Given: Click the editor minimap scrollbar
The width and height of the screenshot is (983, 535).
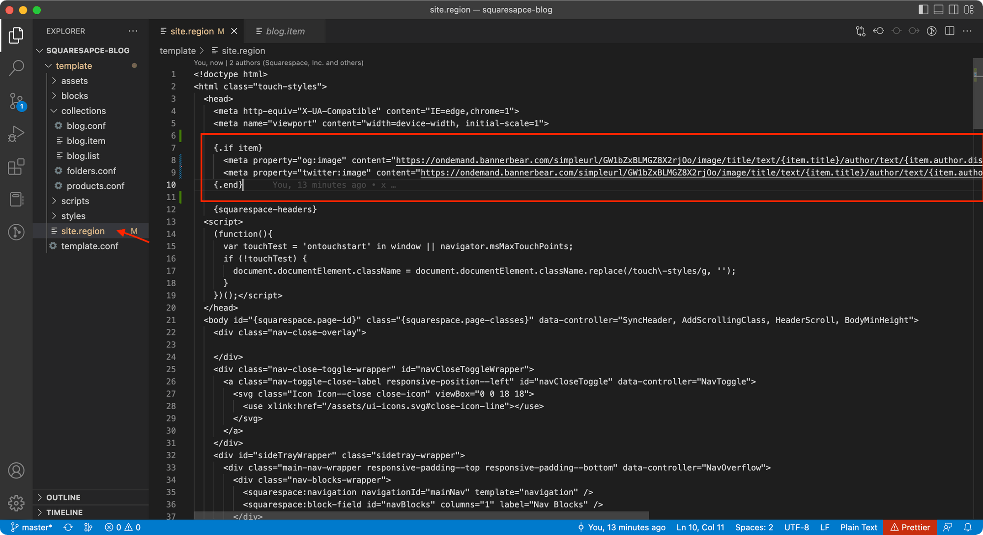Looking at the screenshot, I should (978, 93).
